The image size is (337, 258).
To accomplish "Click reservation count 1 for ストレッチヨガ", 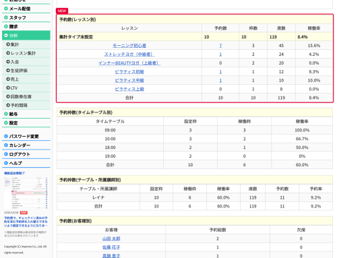I will tap(220, 55).
